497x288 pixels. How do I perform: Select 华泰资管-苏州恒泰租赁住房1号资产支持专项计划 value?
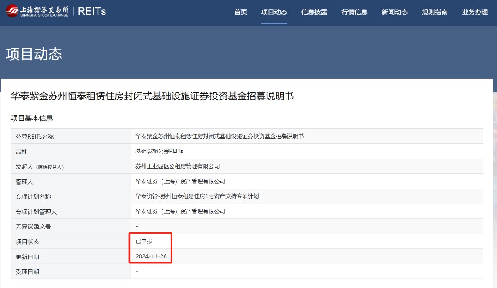[197, 196]
